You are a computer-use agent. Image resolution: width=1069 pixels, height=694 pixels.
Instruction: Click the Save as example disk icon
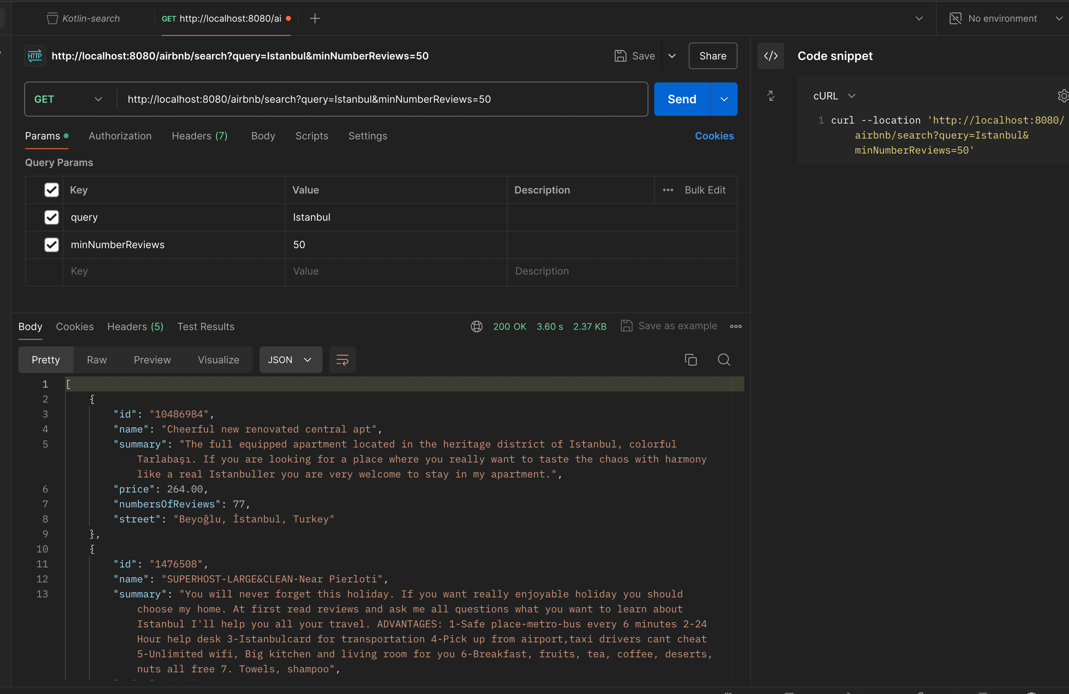click(x=627, y=326)
